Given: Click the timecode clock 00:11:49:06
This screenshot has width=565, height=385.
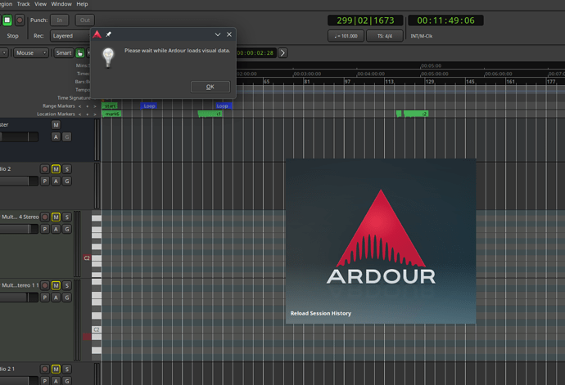Looking at the screenshot, I should coord(445,20).
